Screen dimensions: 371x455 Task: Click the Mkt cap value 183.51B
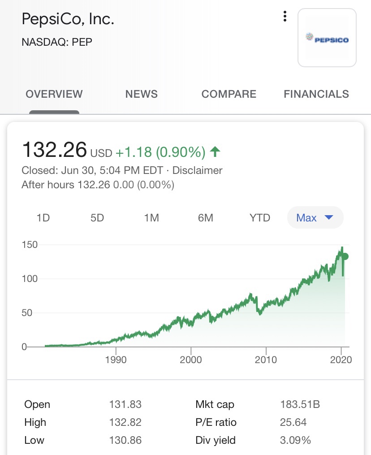[300, 404]
